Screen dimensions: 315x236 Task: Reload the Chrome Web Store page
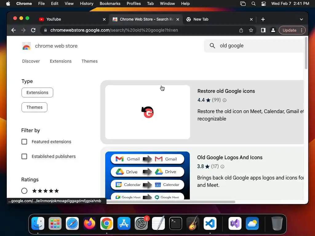[x=33, y=30]
